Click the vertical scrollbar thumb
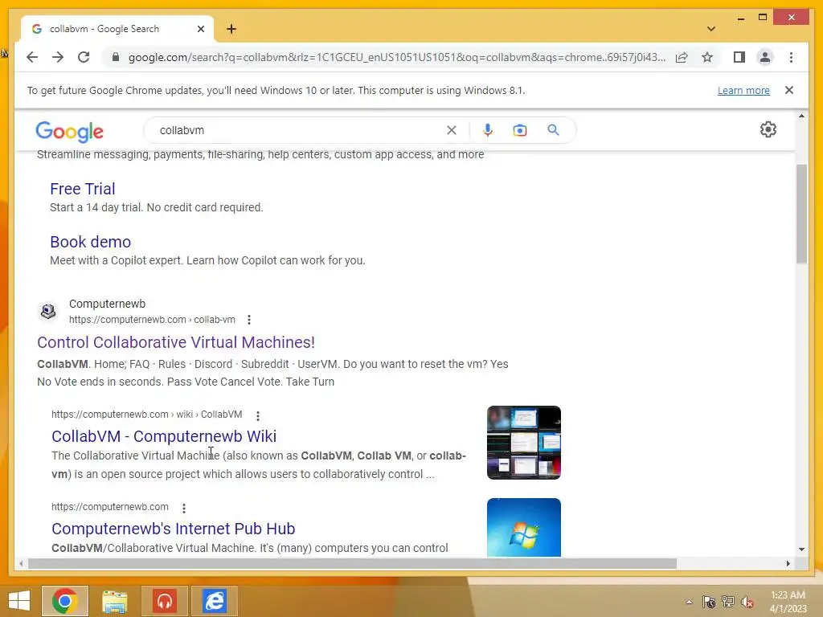Screen dimensions: 823x617 [x=801, y=214]
